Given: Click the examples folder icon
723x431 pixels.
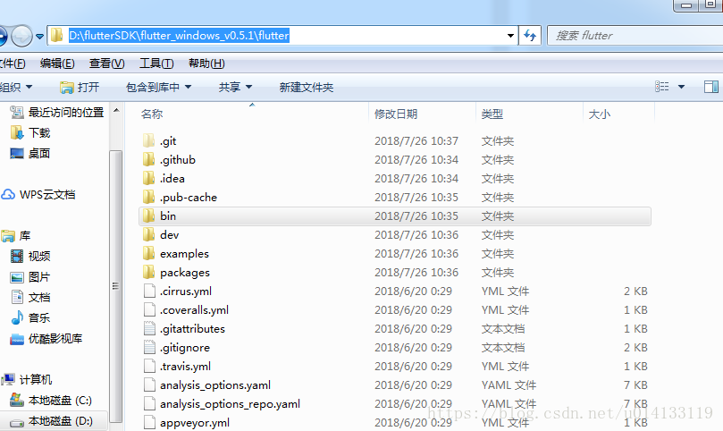Looking at the screenshot, I should [148, 253].
